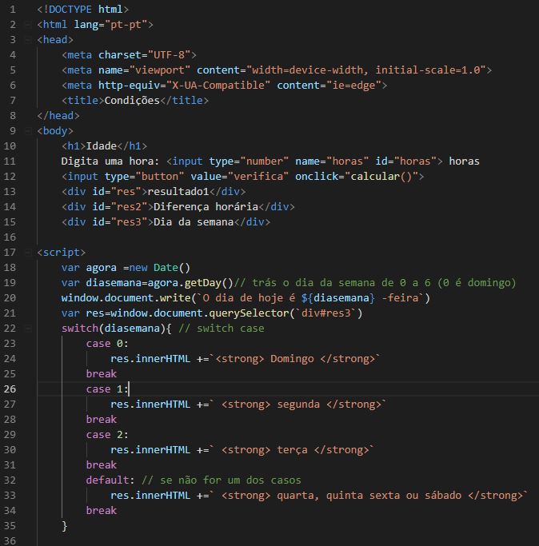Collapse the head section fold marker
Image resolution: width=539 pixels, height=546 pixels.
coord(27,40)
